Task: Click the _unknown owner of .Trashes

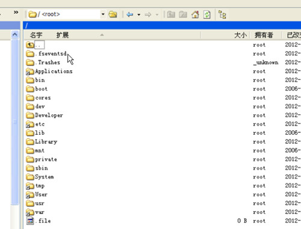Action: pos(265,63)
